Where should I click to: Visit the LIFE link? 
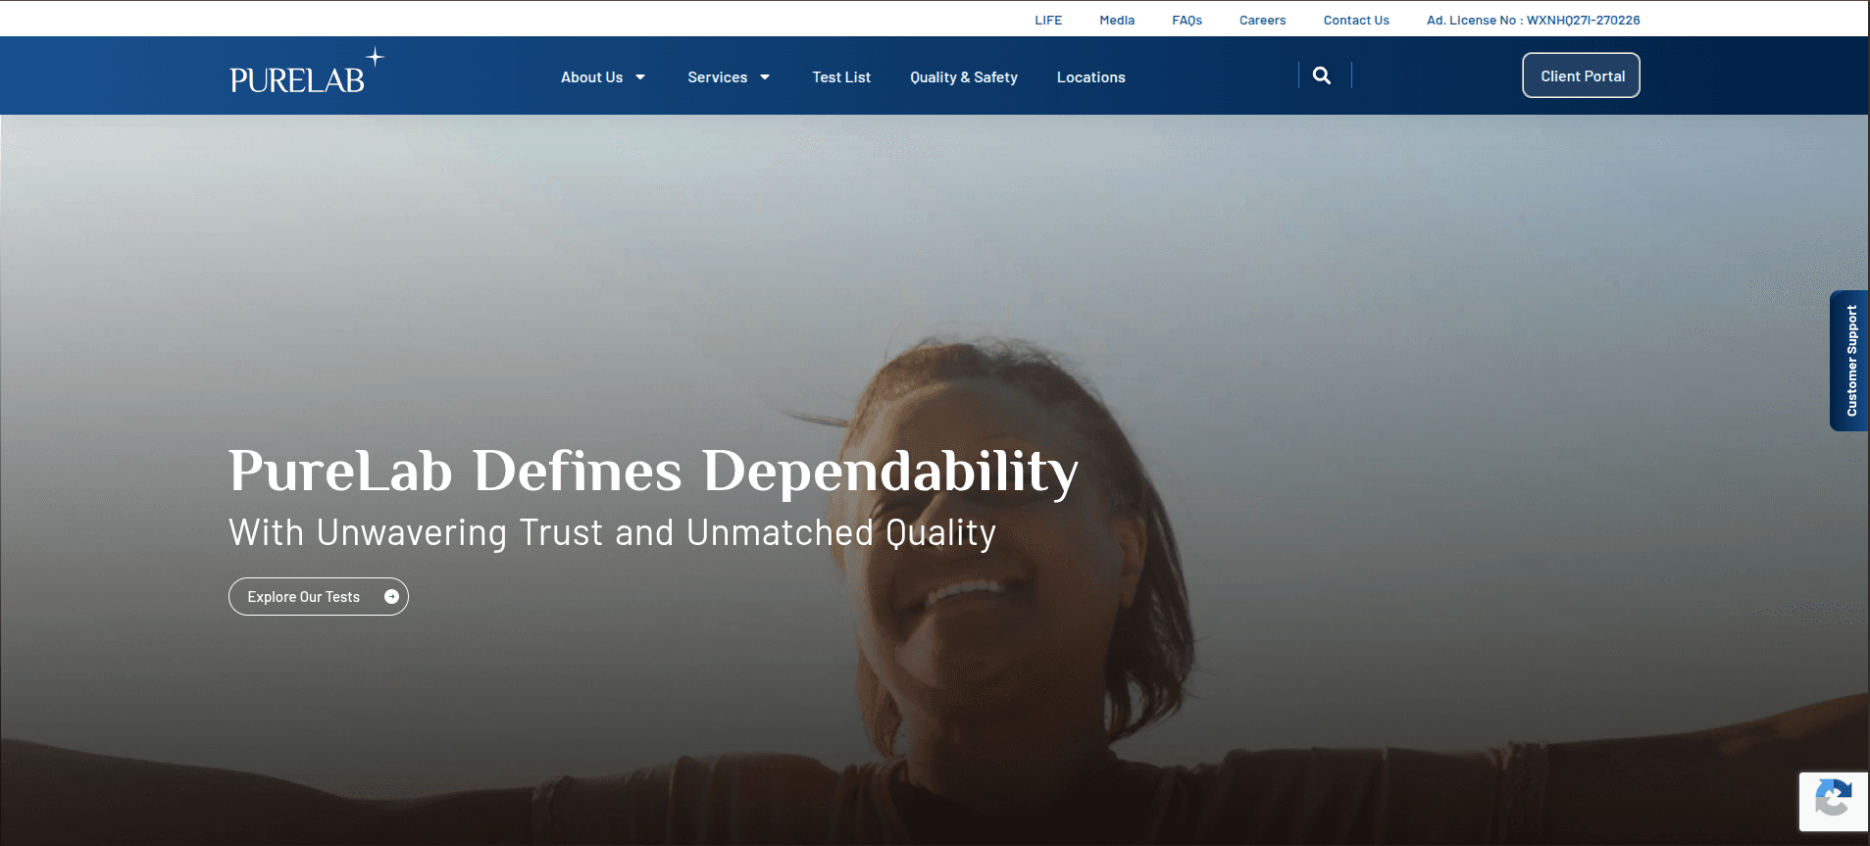coord(1048,20)
